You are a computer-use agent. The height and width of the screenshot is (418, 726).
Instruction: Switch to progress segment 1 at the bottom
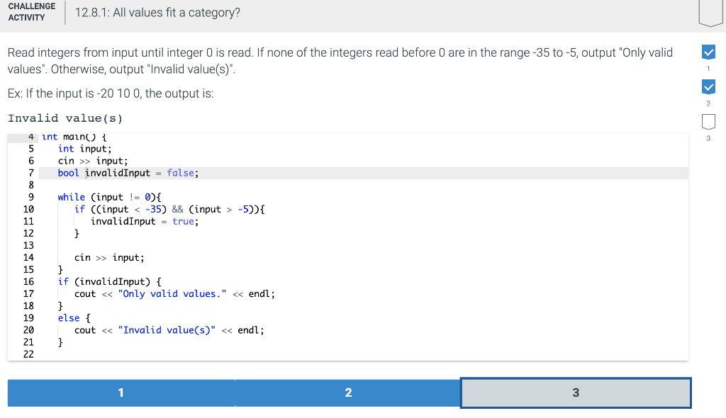click(x=121, y=392)
